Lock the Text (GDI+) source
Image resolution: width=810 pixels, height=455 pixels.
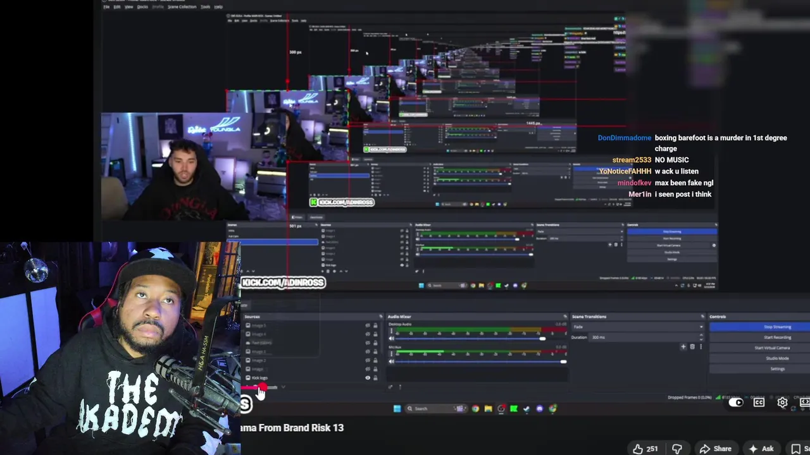tap(375, 343)
